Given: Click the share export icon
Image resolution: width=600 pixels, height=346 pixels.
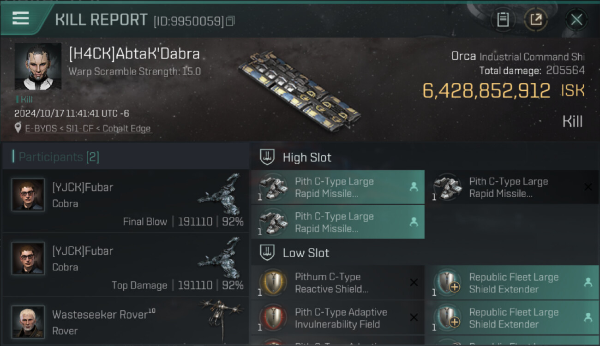Looking at the screenshot, I should 536,20.
